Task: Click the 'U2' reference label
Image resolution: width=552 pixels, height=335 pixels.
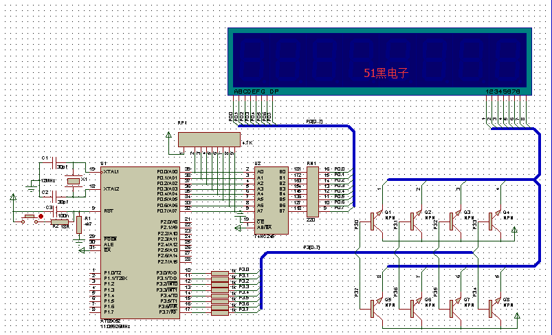Action: (x=258, y=164)
